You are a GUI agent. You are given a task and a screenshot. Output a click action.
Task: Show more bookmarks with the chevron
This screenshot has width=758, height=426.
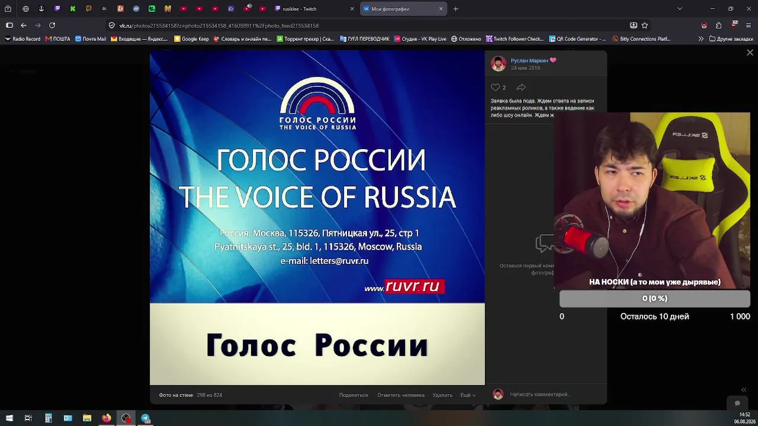coord(701,39)
